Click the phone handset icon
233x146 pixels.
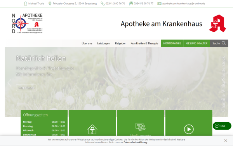(103, 4)
